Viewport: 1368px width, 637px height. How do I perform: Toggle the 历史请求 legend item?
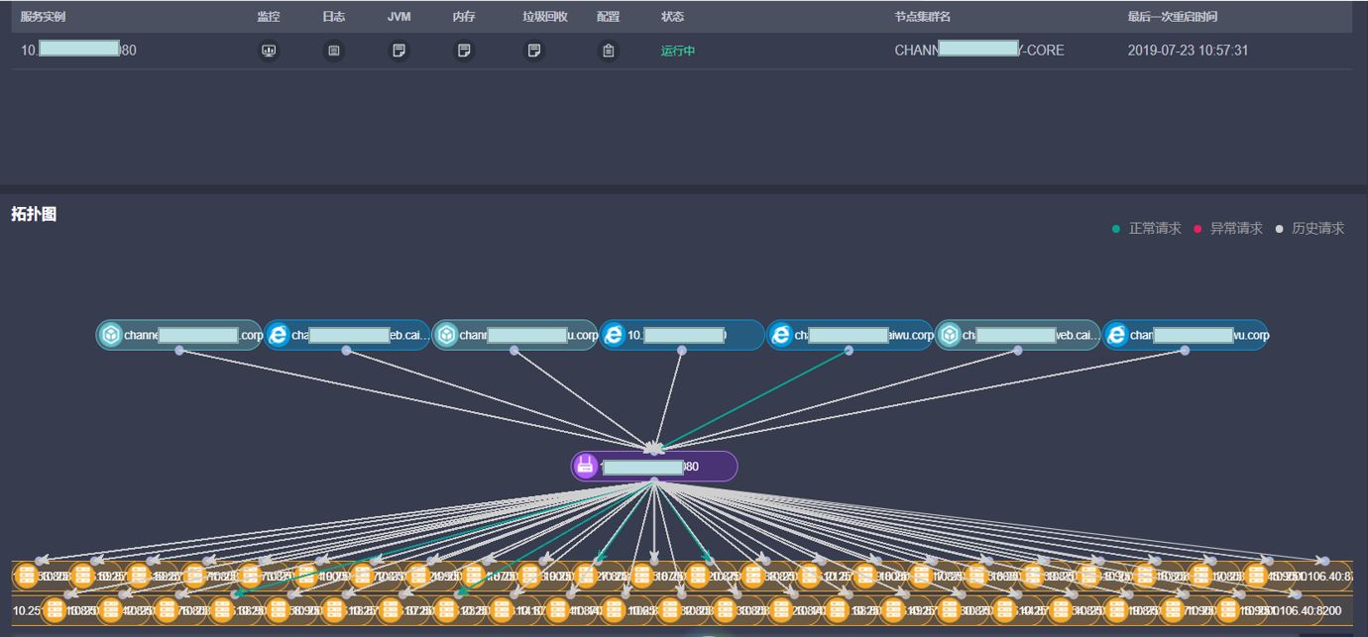click(x=1310, y=229)
